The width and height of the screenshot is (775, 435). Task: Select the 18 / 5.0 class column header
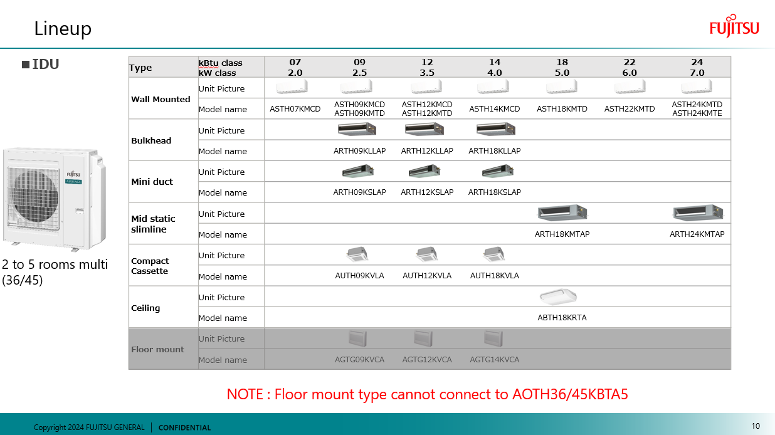click(562, 67)
